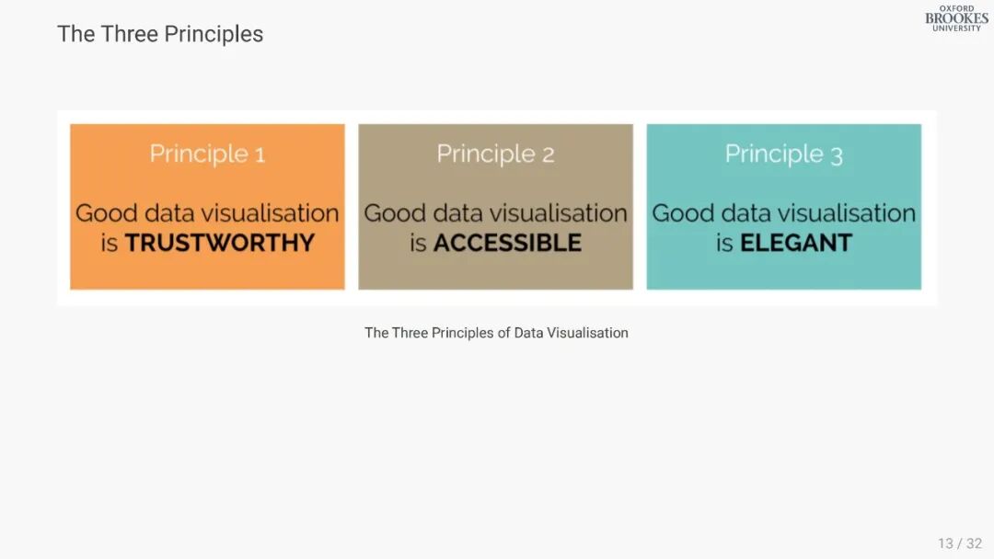Click the word "is" before TRUSTWORTHY
Screen dimensions: 994x559
tap(110, 244)
